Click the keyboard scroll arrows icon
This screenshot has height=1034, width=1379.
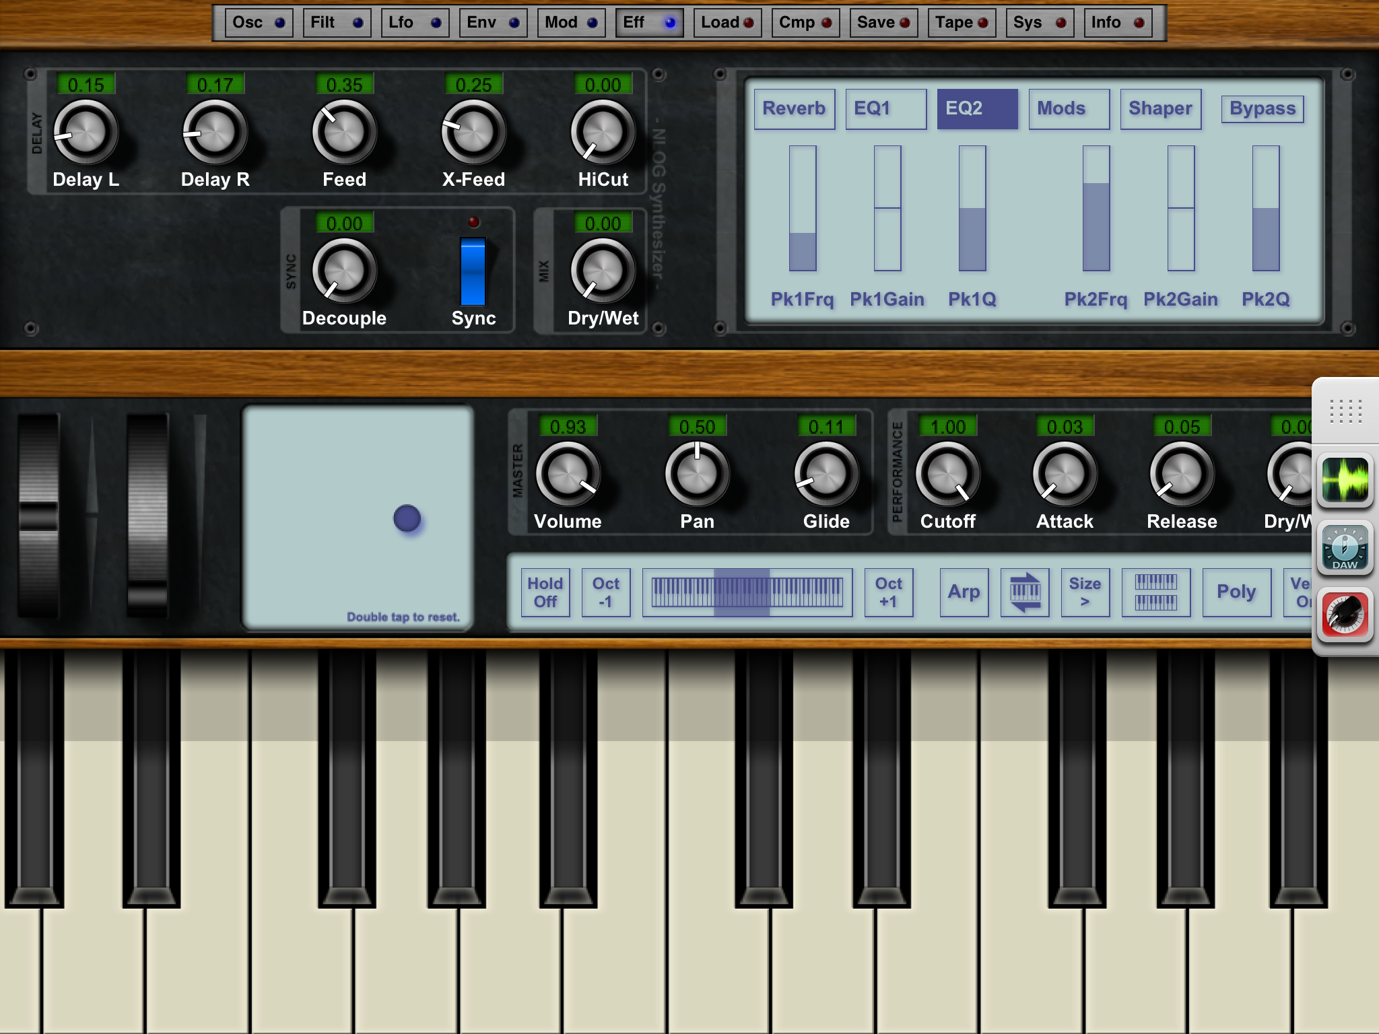1025,592
